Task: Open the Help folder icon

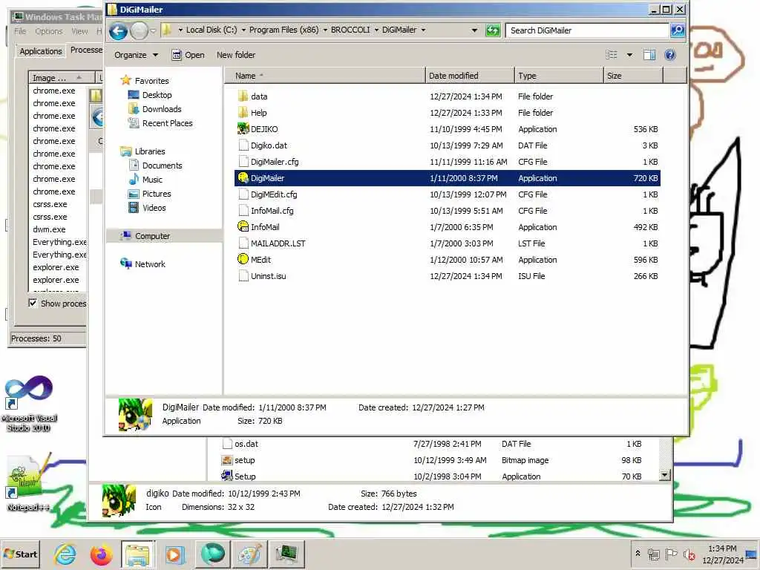Action: point(243,113)
